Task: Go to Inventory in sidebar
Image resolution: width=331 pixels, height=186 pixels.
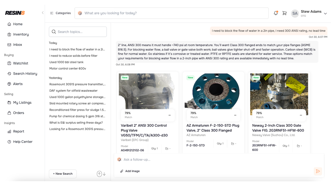Action: pos(21,34)
